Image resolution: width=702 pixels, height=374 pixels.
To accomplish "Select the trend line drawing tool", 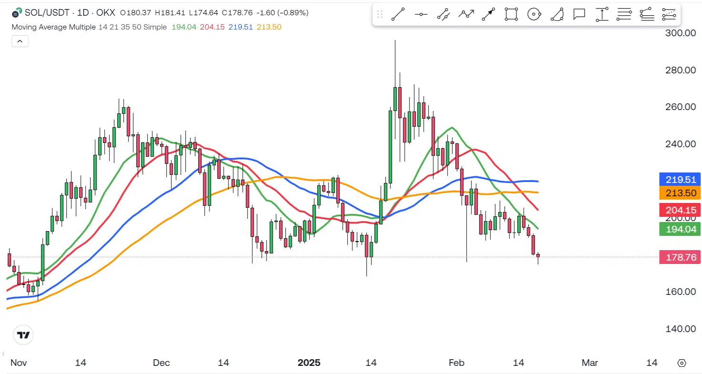I will tap(398, 14).
